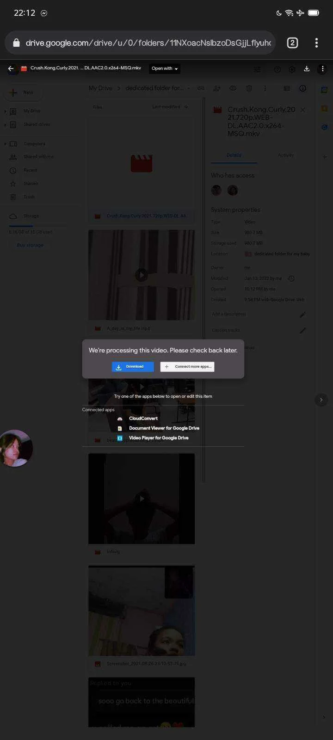
Task: Click the get link icon in folder toolbar
Action: click(201, 88)
